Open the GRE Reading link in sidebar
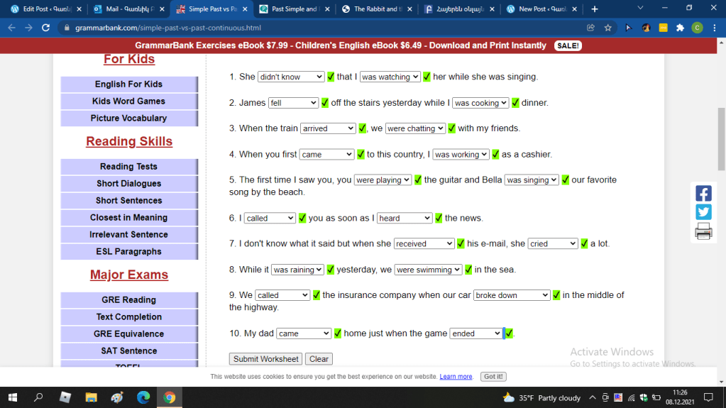This screenshot has width=726, height=408. (128, 300)
